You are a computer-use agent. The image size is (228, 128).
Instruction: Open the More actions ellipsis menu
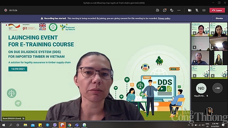[179, 10]
